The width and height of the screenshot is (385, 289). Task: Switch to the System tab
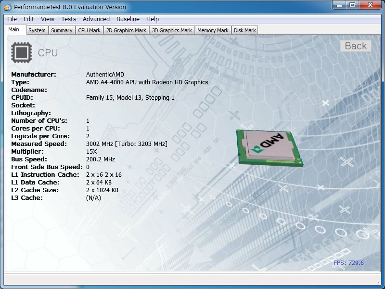click(37, 30)
